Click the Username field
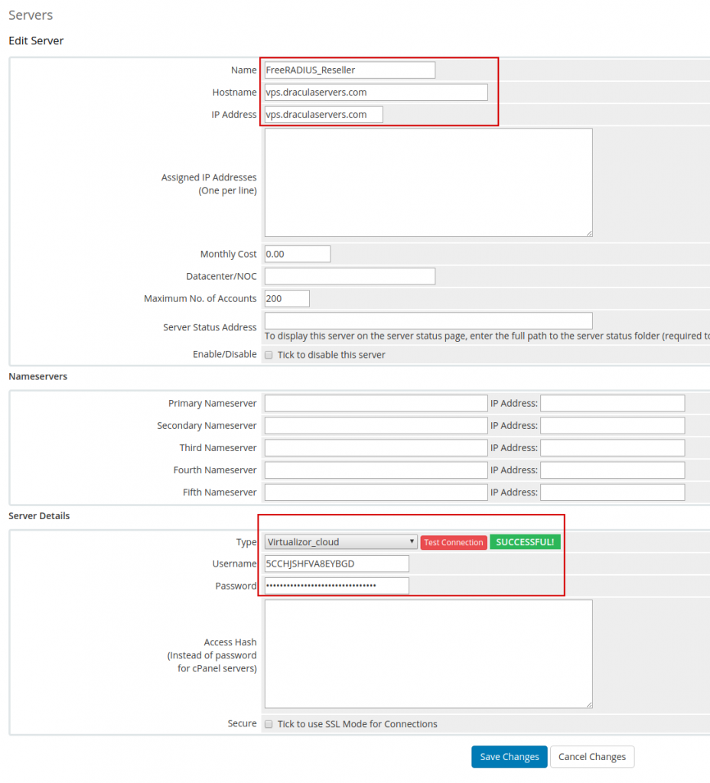This screenshot has height=783, width=710. 337,564
